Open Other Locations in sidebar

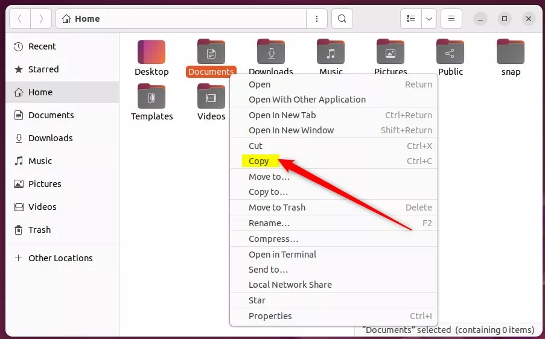60,258
